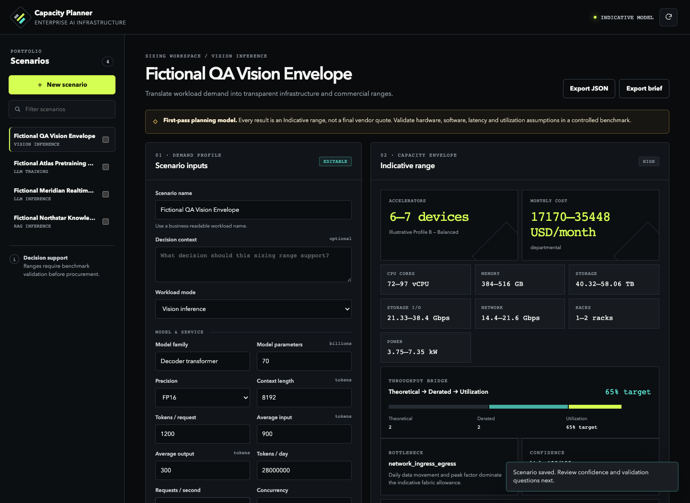This screenshot has height=503, width=690.
Task: Click the Monthly cost card
Action: click(x=590, y=225)
